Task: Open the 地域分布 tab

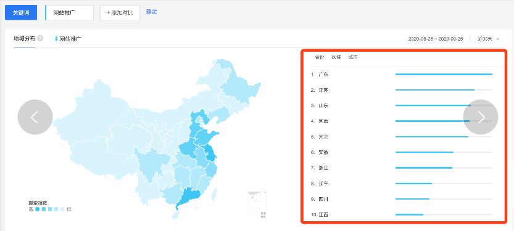Action: coord(25,39)
